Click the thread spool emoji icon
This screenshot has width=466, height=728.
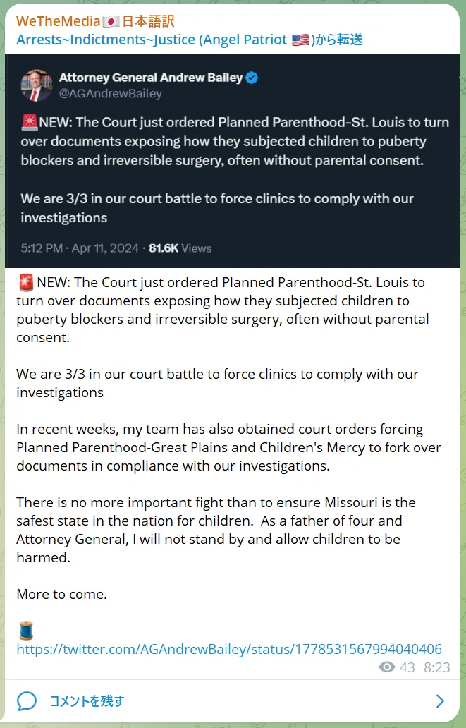tap(26, 631)
